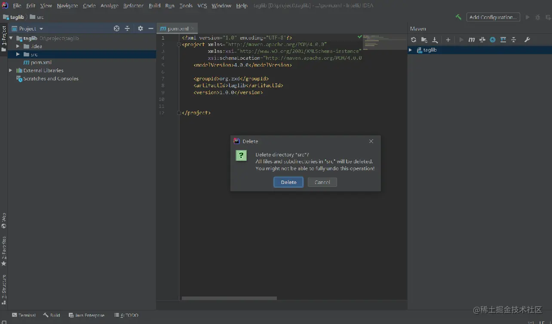Viewport: 552px width, 324px height.
Task: Open the Java Enterprise tool window
Action: click(86, 315)
